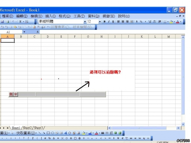The height and width of the screenshot is (143, 191).
Task: Click the Line Style icon
Action: (x=103, y=133)
